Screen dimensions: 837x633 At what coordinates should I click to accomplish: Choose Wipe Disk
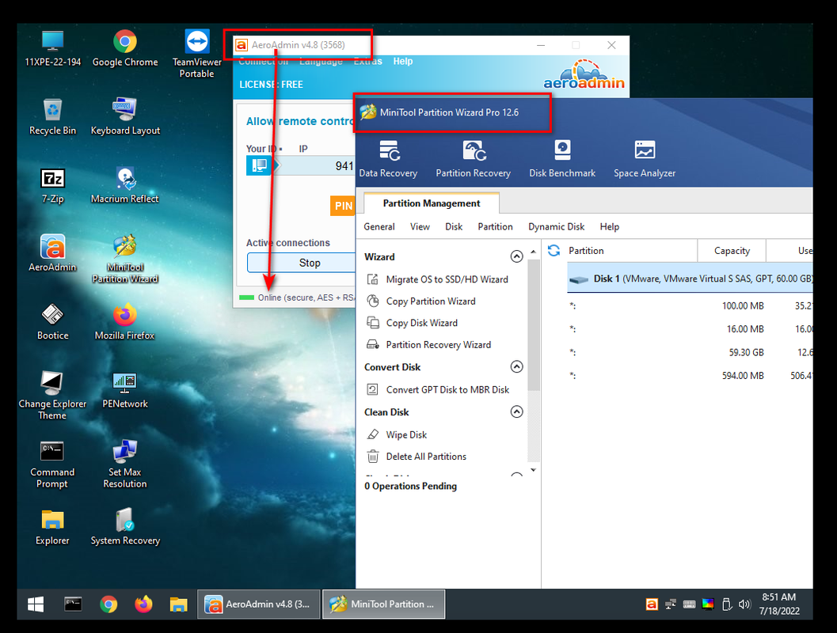pos(397,434)
